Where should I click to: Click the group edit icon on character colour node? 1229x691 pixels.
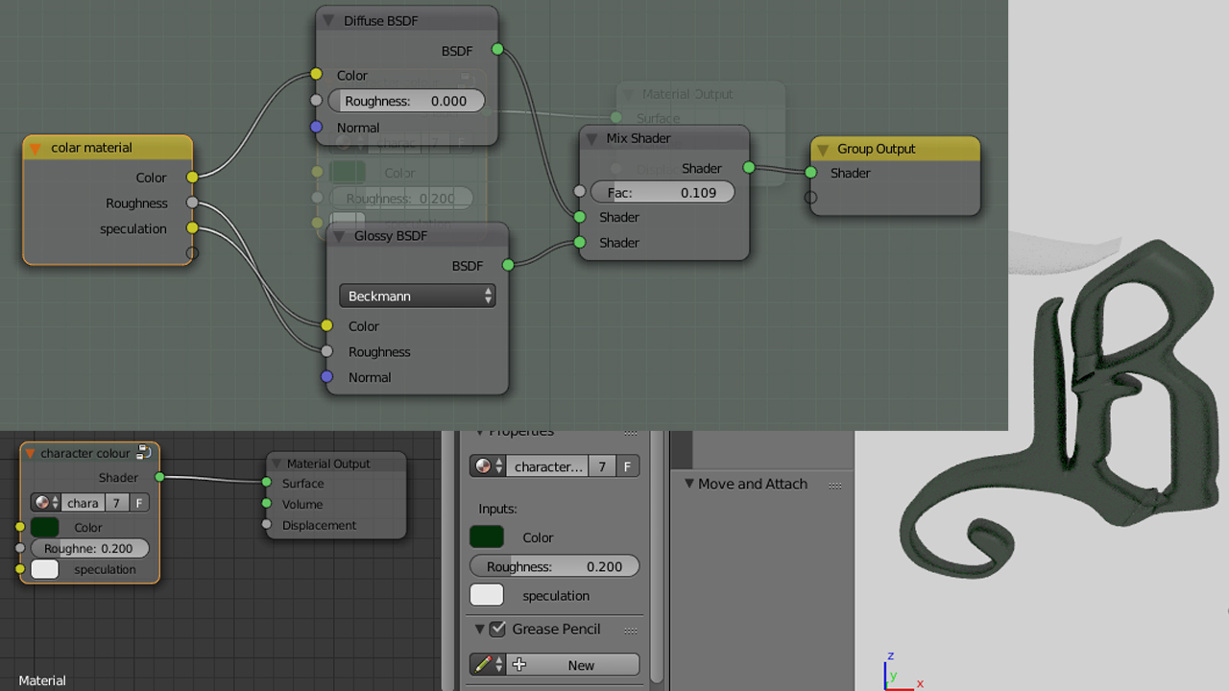tap(144, 452)
